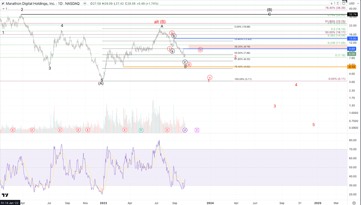
Task: Click the Marathon Digital instrument logo icon
Action: point(3,4)
